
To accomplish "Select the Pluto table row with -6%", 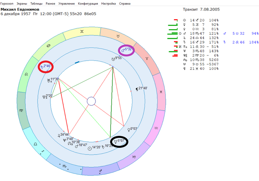I will (x=201, y=55).
